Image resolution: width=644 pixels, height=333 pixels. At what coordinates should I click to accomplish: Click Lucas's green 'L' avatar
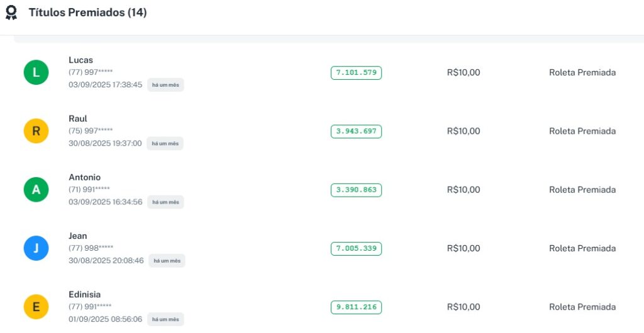(36, 73)
